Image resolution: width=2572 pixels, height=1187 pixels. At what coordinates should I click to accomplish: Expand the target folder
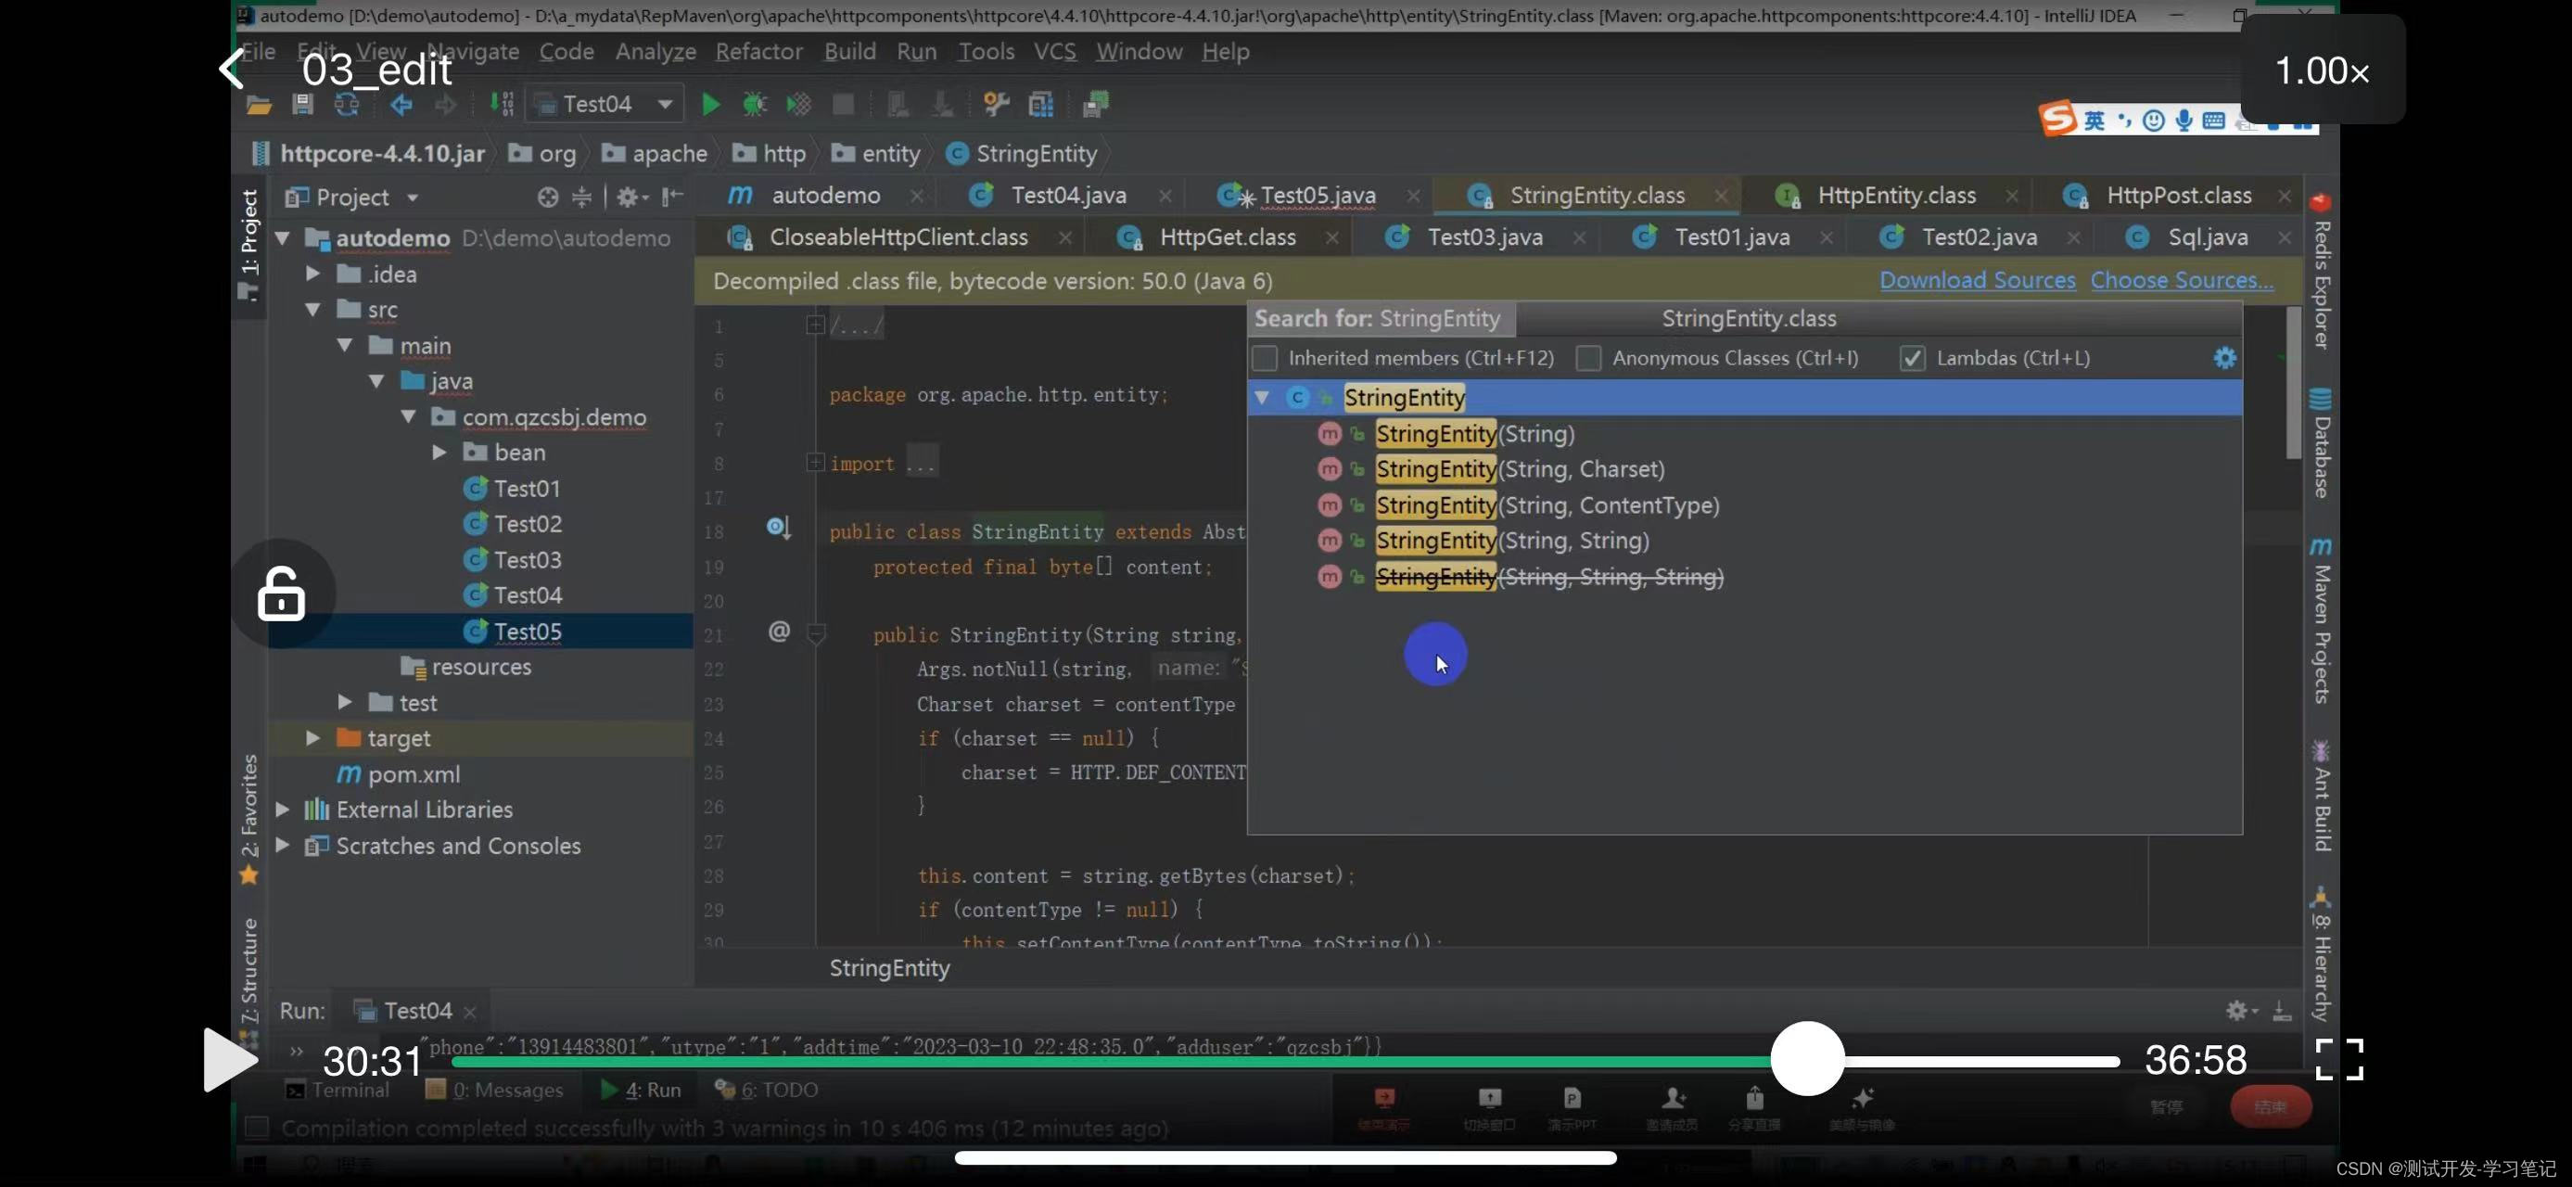point(313,738)
